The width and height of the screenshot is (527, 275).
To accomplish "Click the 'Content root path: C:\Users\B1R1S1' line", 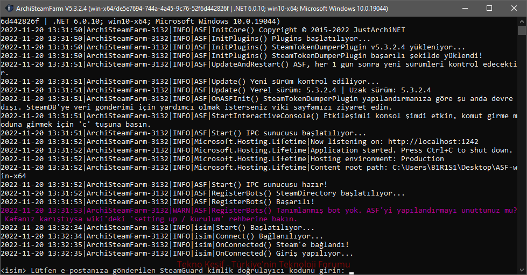I will click(259, 168).
